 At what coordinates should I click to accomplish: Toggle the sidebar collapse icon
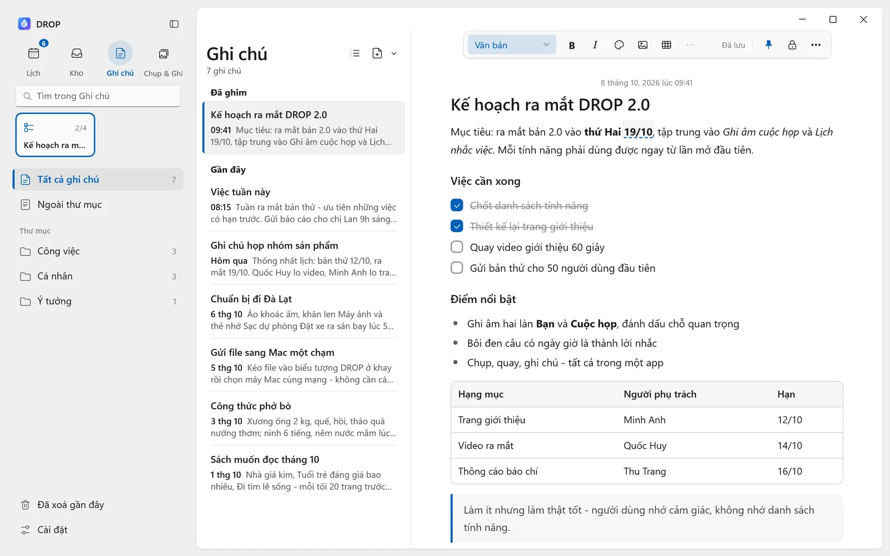coord(174,24)
